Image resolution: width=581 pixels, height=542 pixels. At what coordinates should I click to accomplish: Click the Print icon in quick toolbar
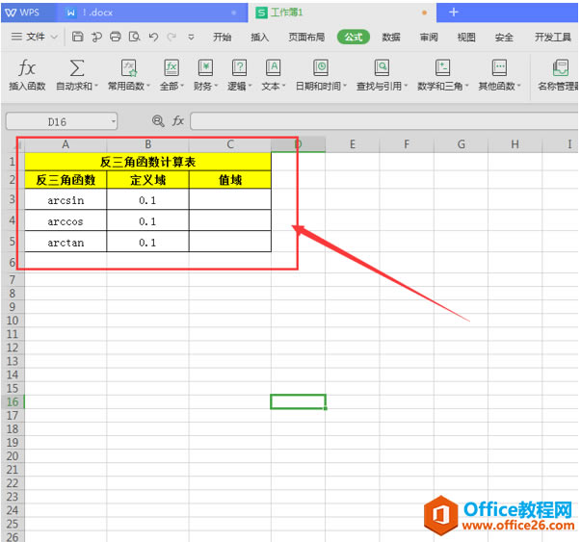click(x=116, y=37)
